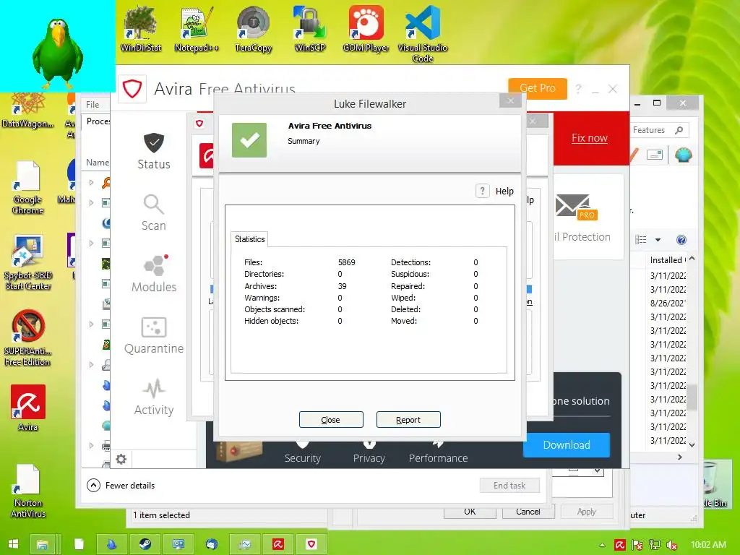740x555 pixels.
Task: Click the blue Download button
Action: tap(567, 444)
